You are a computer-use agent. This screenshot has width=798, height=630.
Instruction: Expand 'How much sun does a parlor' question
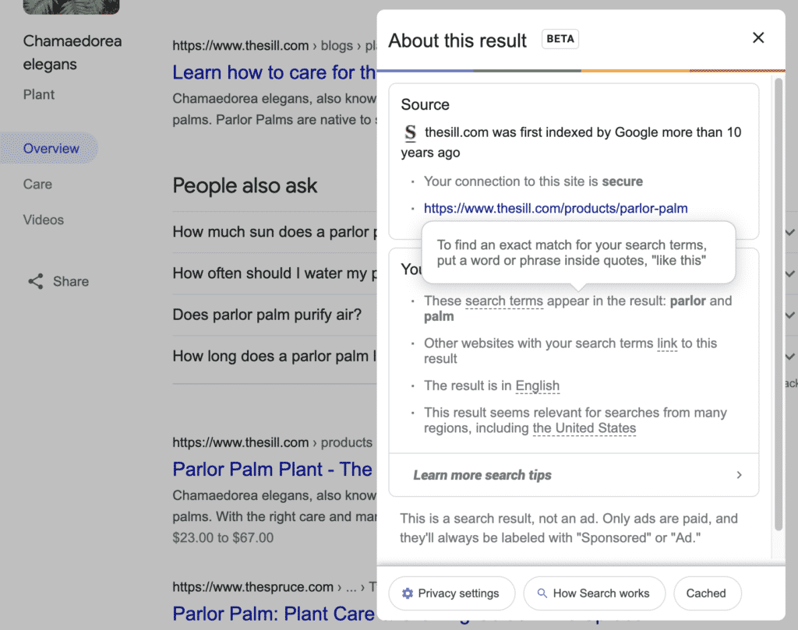click(x=275, y=232)
